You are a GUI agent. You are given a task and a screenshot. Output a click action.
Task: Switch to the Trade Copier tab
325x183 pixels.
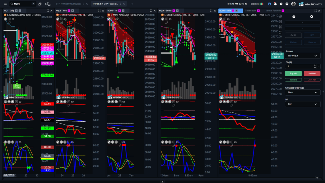[x=250, y=10]
